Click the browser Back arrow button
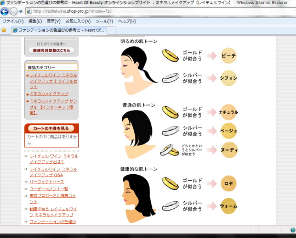The image size is (296, 238). (4, 12)
